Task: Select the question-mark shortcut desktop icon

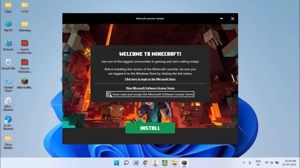Action: coord(8,123)
